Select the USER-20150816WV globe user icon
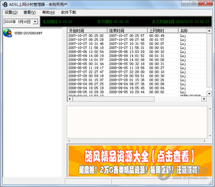The image size is (215, 187). tap(8, 33)
